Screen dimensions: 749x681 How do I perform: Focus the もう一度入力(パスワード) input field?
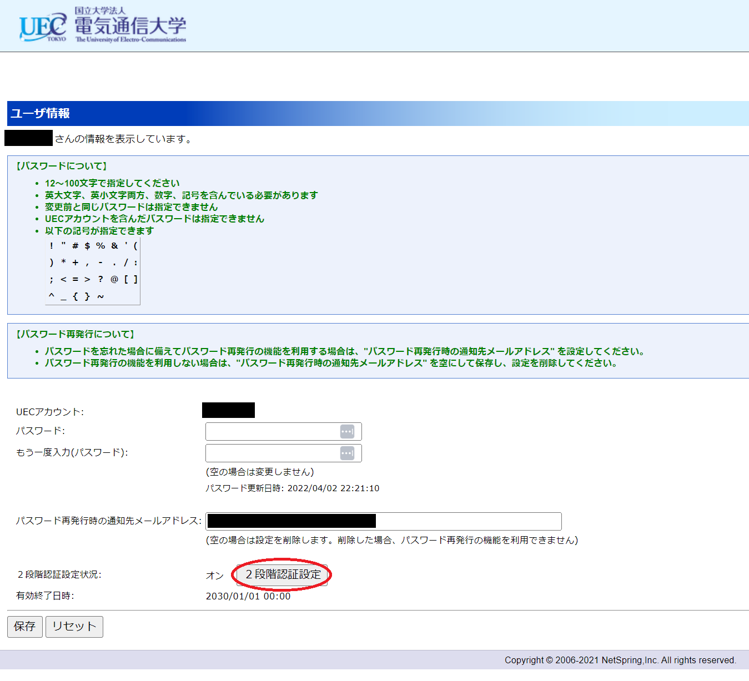tap(272, 453)
